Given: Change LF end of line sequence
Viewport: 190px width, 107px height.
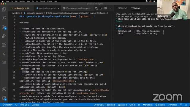Looking at the screenshot, I should [139, 105].
